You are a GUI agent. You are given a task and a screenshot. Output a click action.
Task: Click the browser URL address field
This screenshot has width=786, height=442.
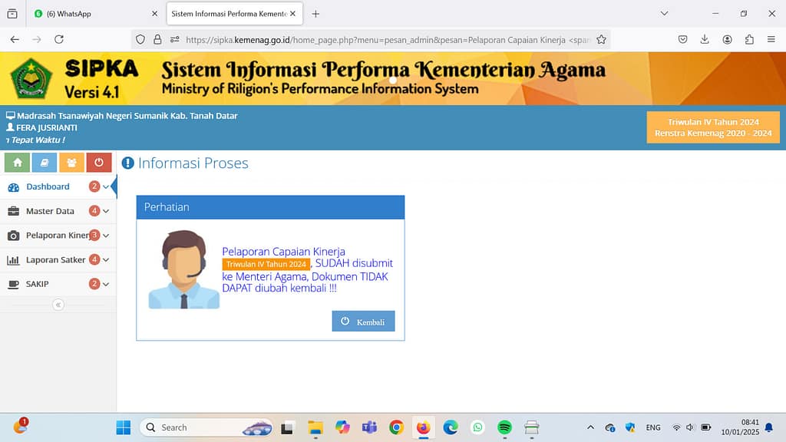point(384,39)
